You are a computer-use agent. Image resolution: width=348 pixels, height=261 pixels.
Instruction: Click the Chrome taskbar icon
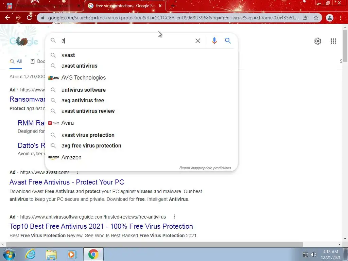pos(93,254)
